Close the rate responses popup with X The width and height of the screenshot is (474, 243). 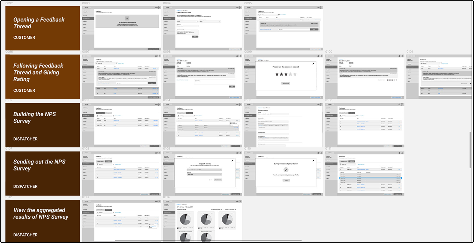coord(313,63)
